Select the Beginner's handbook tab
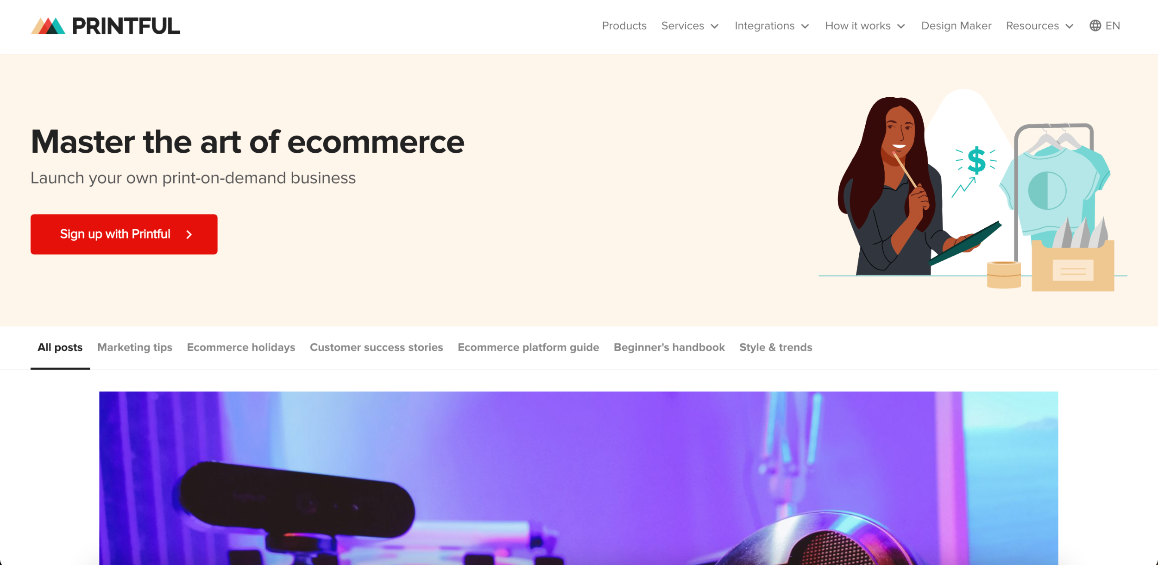This screenshot has width=1158, height=565. (x=669, y=347)
